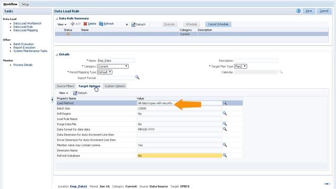Open View menu in Data Rule Summary
Image resolution: width=336 pixels, height=189 pixels.
62,25
